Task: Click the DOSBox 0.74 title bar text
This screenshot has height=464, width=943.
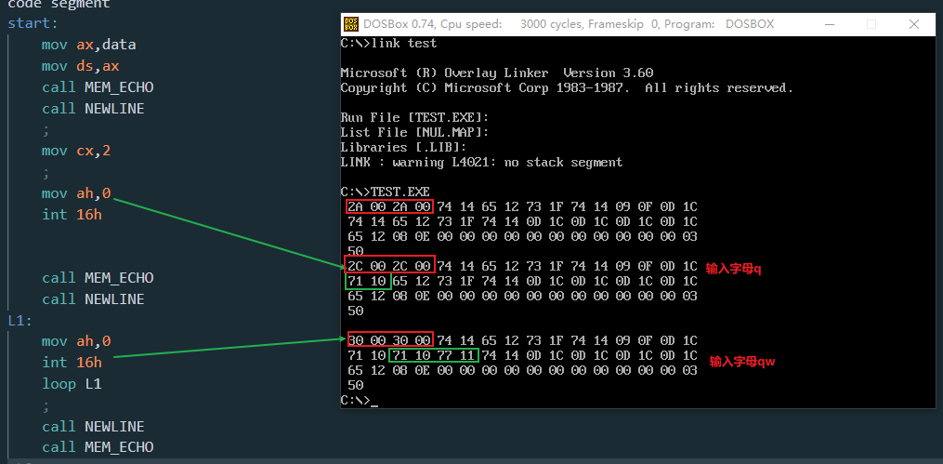Action: click(x=569, y=24)
